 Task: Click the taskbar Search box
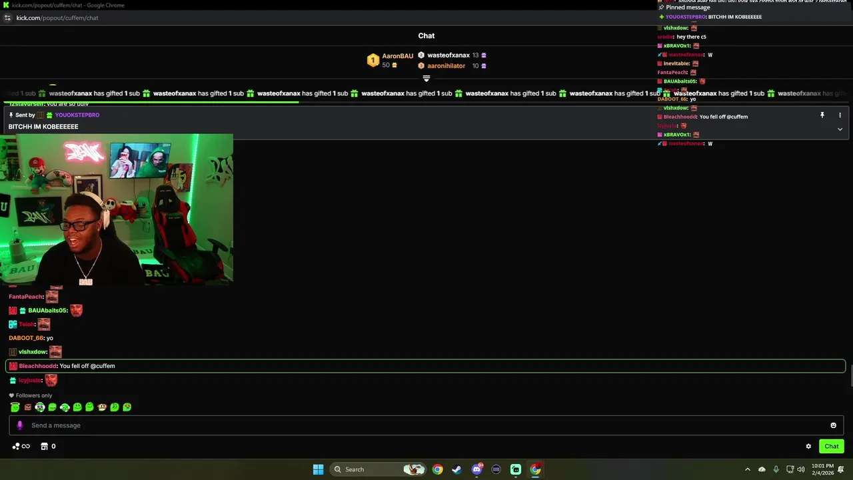click(x=379, y=469)
